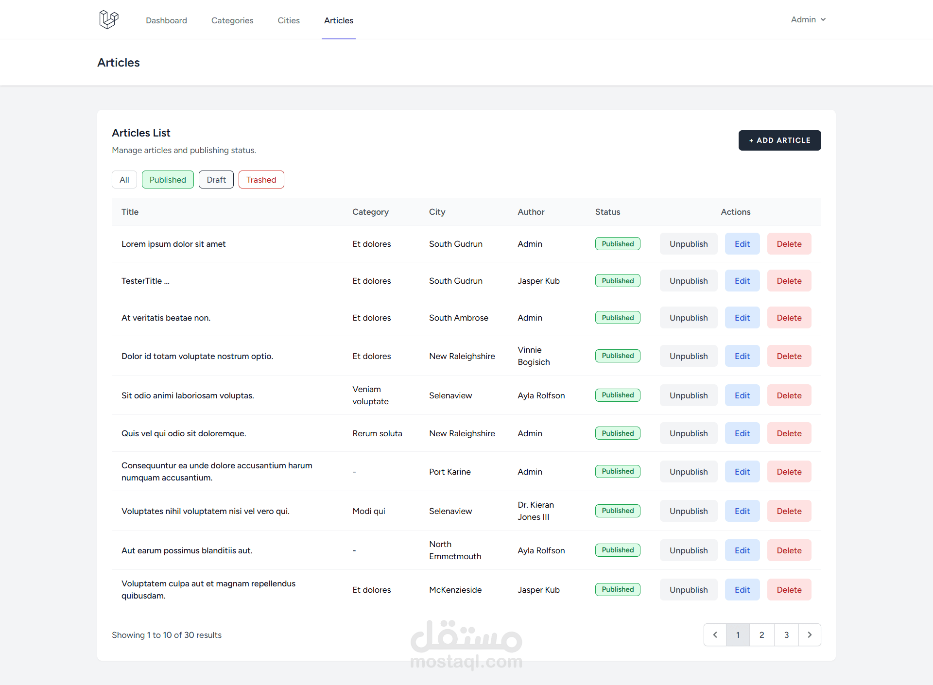Jump to pagination page 3
This screenshot has height=685, width=933.
[786, 635]
